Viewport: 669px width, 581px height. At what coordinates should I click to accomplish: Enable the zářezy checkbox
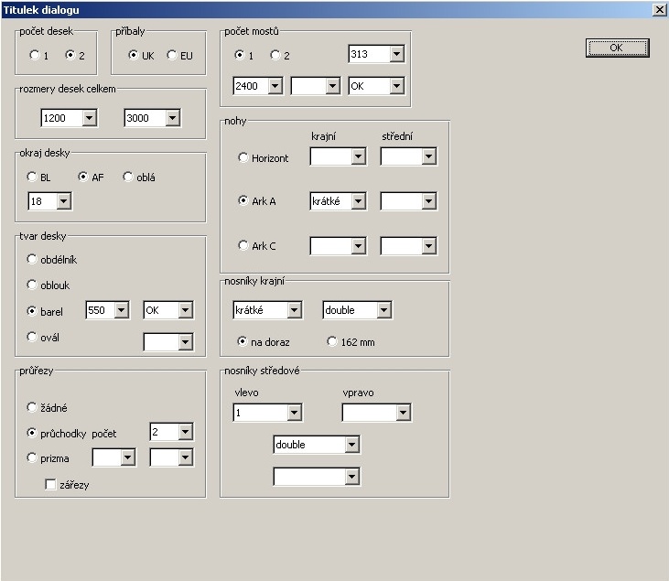(51, 484)
